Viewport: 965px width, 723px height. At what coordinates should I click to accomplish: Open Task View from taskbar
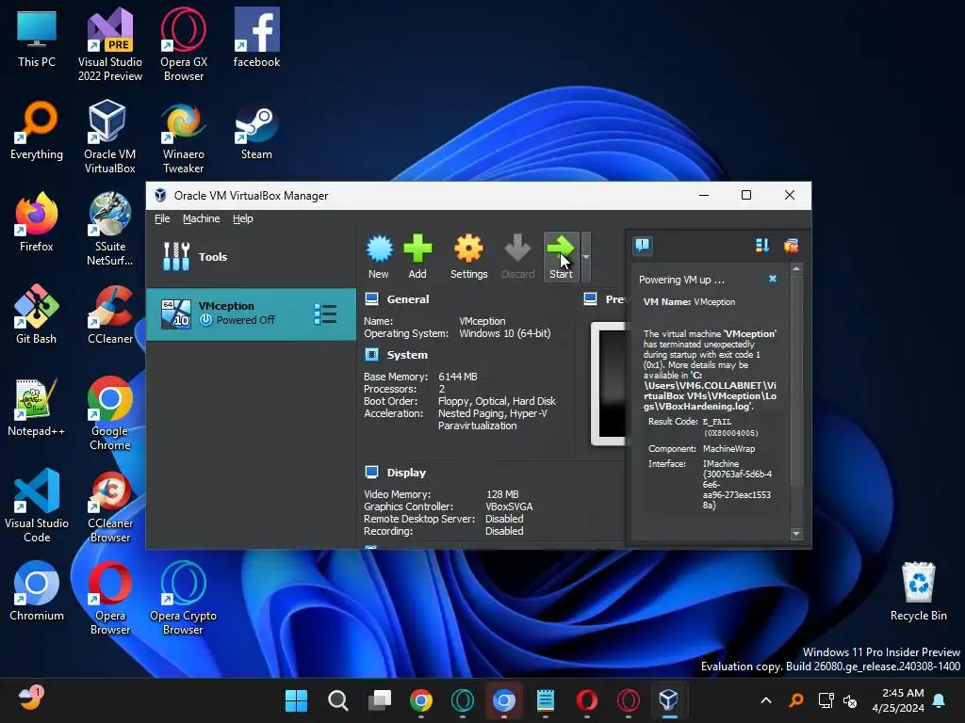click(379, 700)
